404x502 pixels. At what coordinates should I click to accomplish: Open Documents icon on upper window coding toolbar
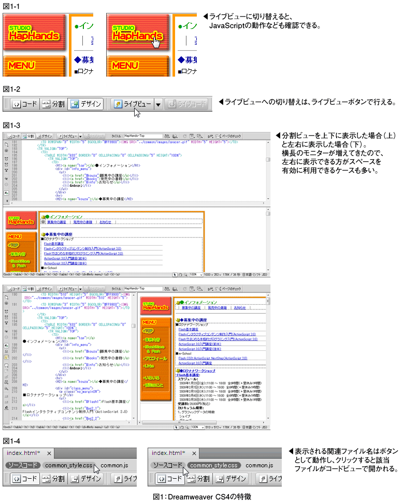coord(6,144)
